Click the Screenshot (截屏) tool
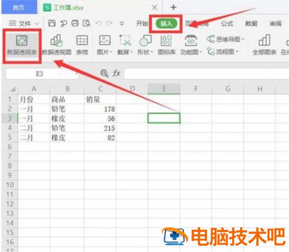The width and height of the screenshot is (289, 252). click(125, 45)
